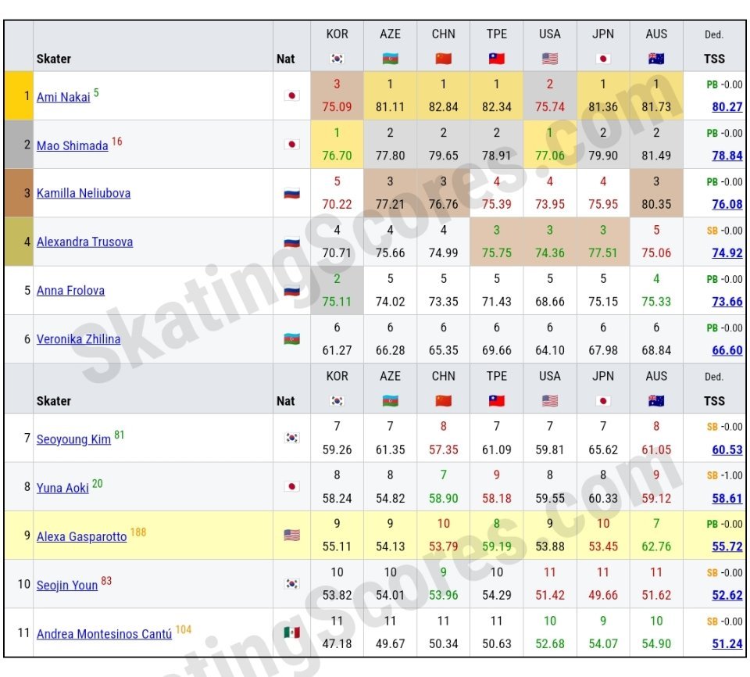Click the AUS score 62.76 in Gasparotto's row
The height and width of the screenshot is (677, 750).
[x=656, y=546]
